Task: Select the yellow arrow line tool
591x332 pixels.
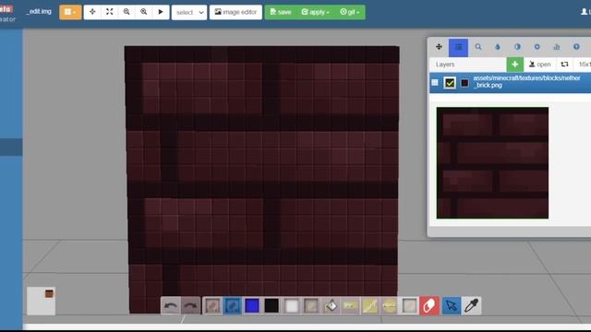Action: pyautogui.click(x=390, y=305)
